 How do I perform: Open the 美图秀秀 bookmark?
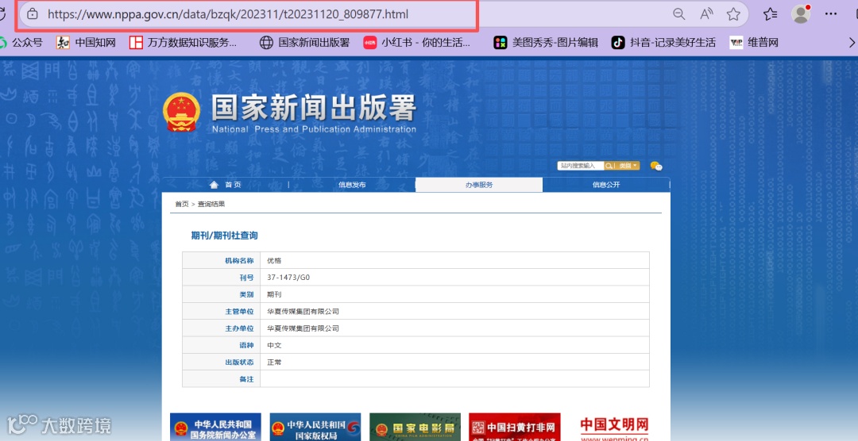click(x=546, y=43)
